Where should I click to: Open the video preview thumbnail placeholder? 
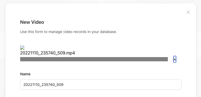click(22, 48)
